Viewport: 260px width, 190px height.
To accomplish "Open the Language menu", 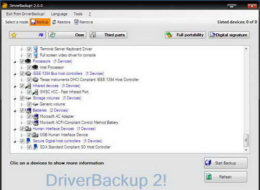I will [59, 14].
